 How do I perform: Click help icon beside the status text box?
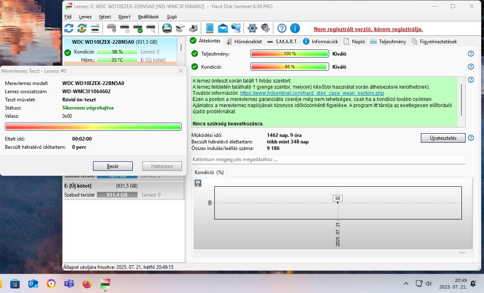[x=471, y=80]
